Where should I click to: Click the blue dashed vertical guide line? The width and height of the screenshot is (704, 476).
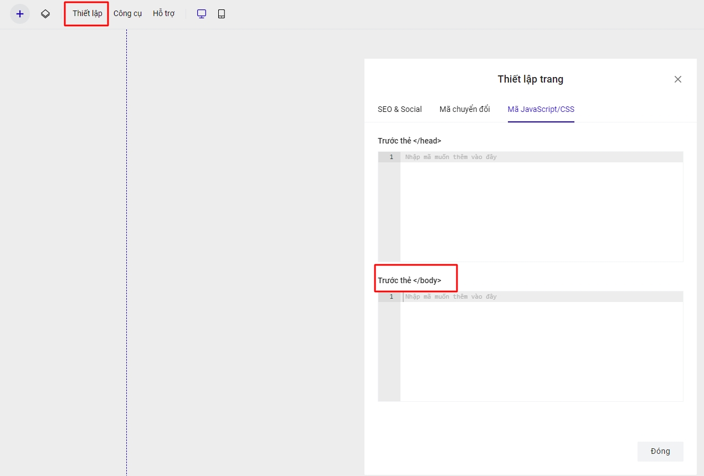point(126,249)
